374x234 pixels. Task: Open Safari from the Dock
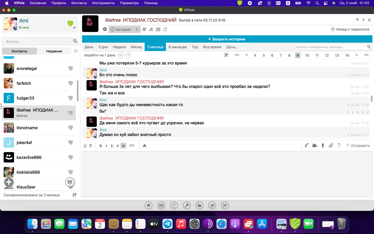point(221,224)
